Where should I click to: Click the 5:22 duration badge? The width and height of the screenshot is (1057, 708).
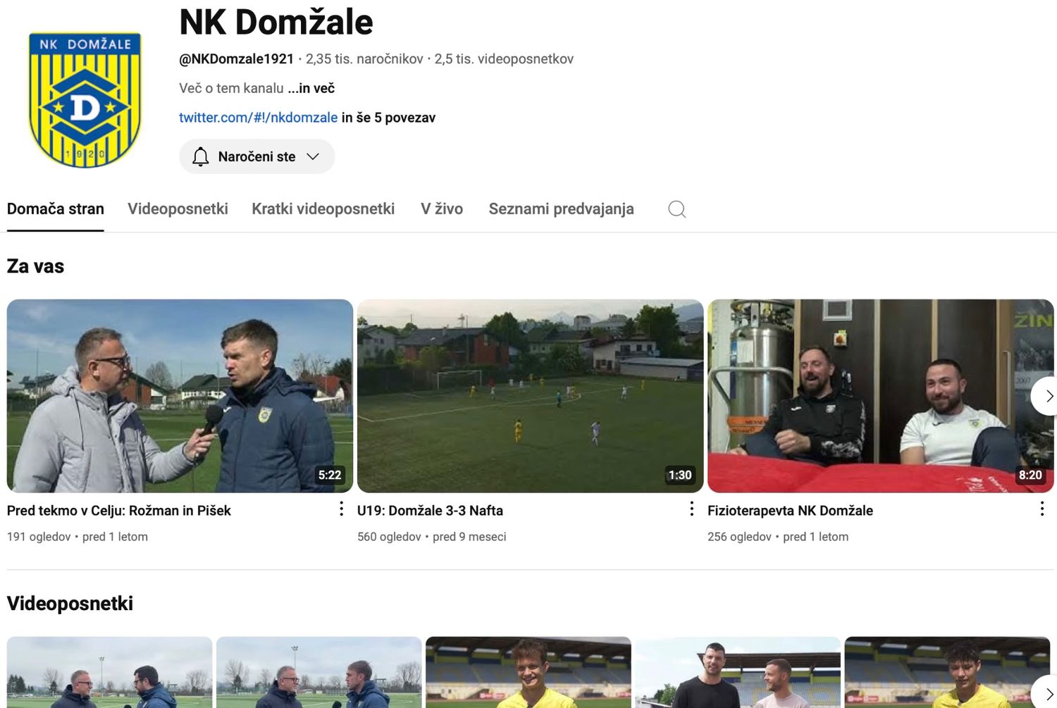point(329,475)
